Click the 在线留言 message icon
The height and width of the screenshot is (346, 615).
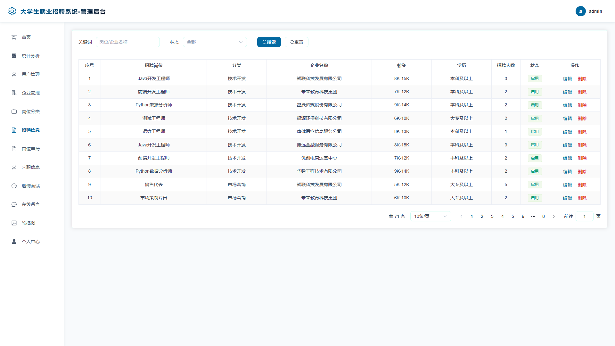click(x=14, y=204)
